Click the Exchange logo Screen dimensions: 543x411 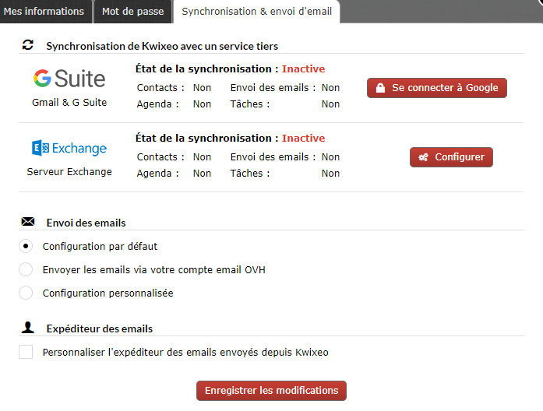click(69, 148)
